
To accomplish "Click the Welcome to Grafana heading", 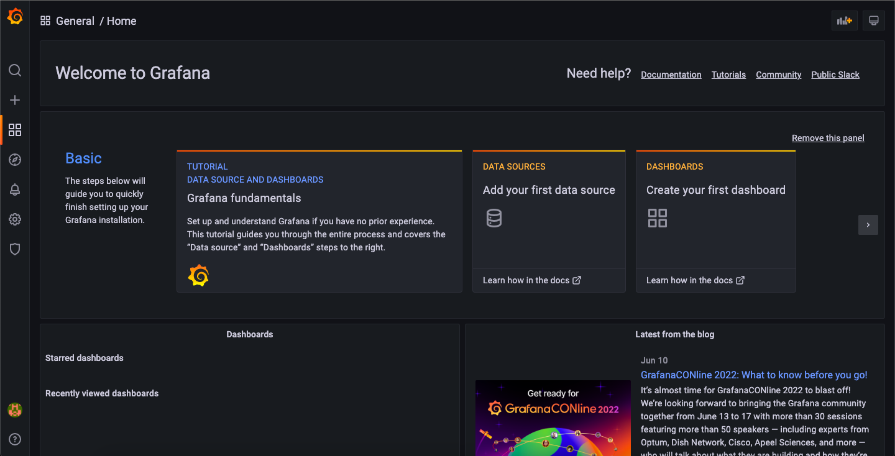I will (133, 73).
